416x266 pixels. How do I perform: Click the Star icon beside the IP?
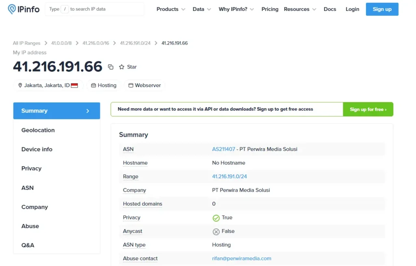pos(121,67)
